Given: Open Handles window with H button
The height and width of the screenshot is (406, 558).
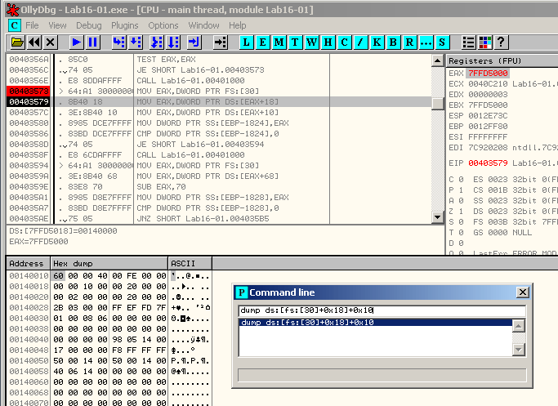Looking at the screenshot, I should (328, 42).
